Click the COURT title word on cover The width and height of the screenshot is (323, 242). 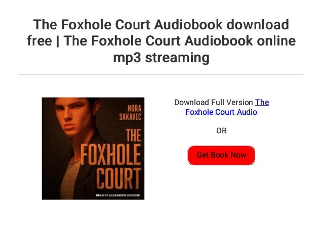point(118,178)
